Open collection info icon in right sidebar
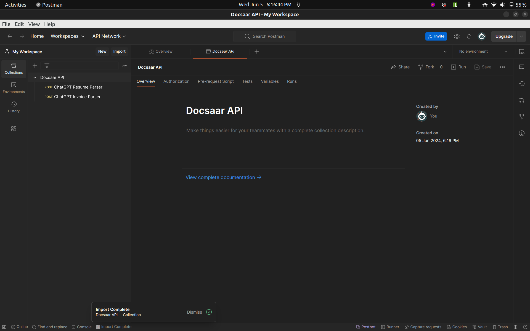 (x=522, y=133)
